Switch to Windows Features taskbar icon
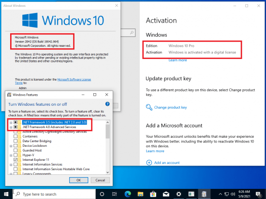The height and width of the screenshot is (199, 266). coord(204,194)
